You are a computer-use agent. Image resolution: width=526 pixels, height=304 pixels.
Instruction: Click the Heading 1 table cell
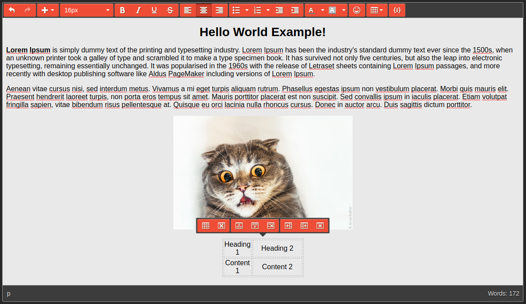point(238,248)
